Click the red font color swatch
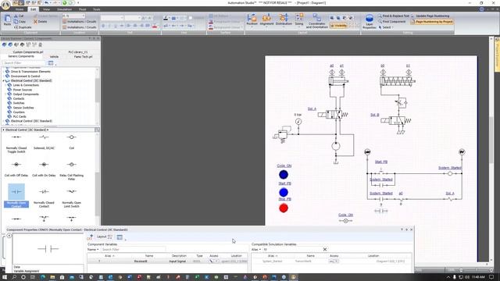 155,26
